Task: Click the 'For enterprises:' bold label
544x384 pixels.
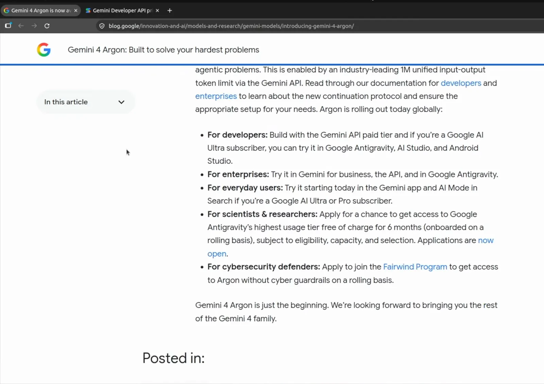Action: pyautogui.click(x=238, y=174)
